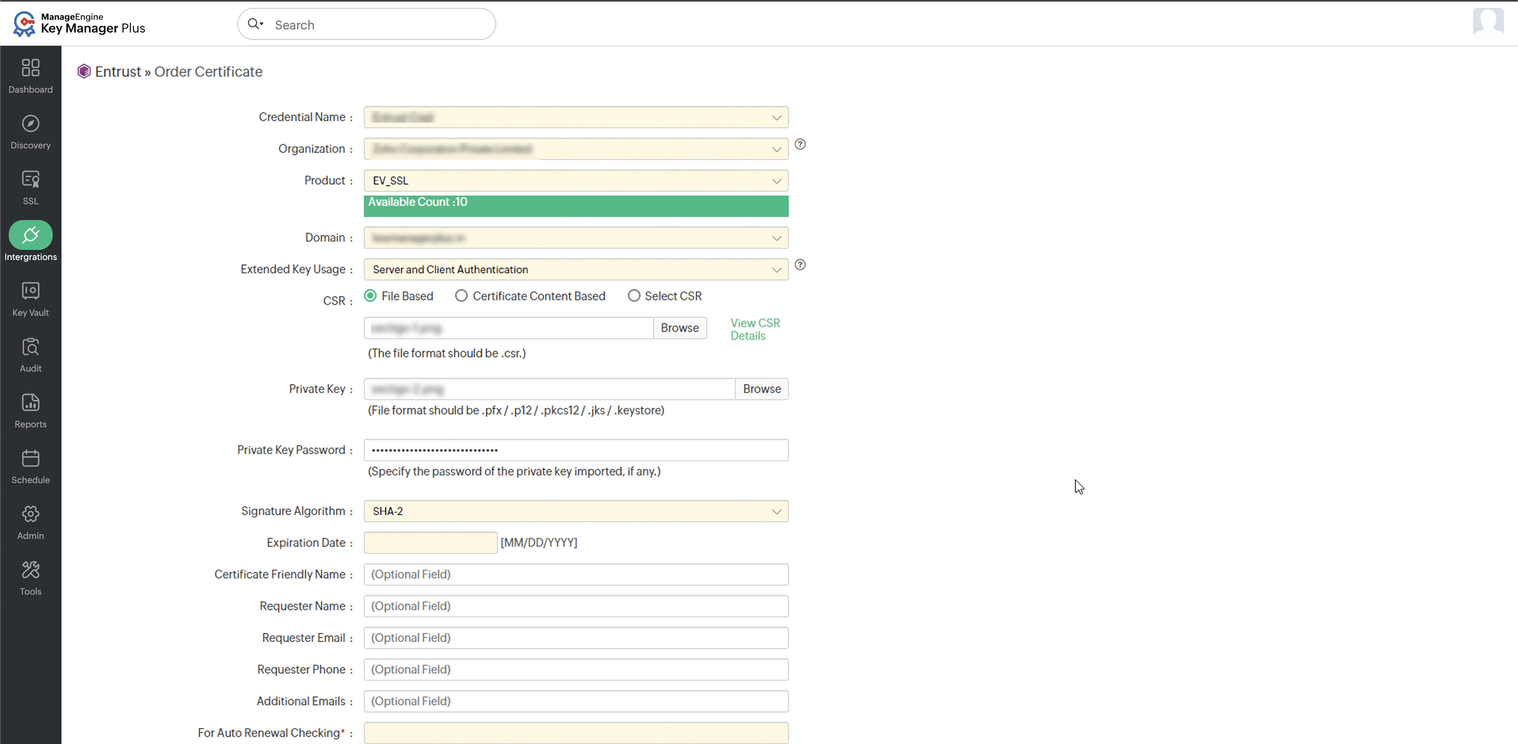Click the Key Manager Plus logo

79,24
